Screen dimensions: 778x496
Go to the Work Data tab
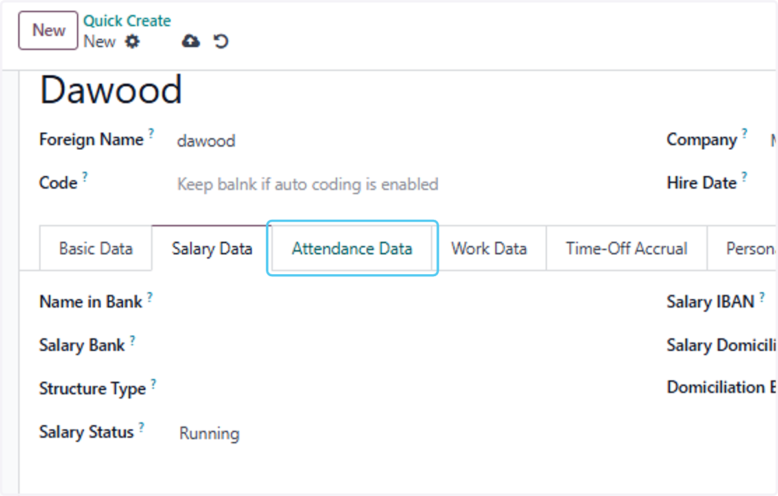coord(489,248)
